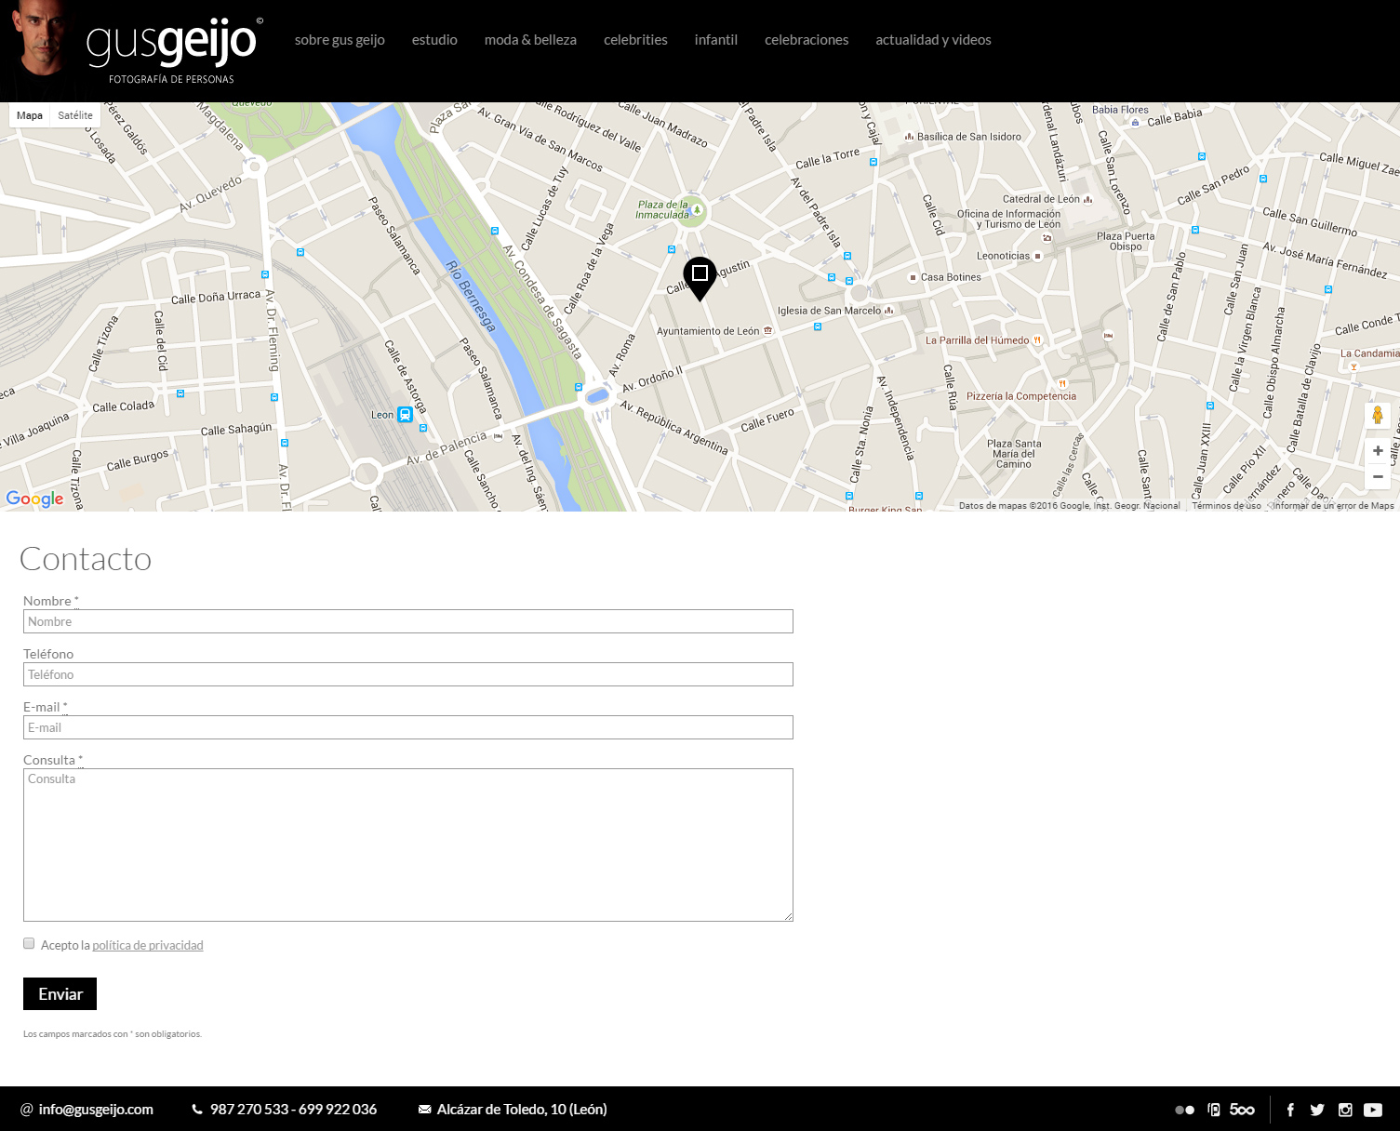This screenshot has width=1400, height=1131.
Task: Click the Plaza de la Inmaculada park icon
Action: 697,210
